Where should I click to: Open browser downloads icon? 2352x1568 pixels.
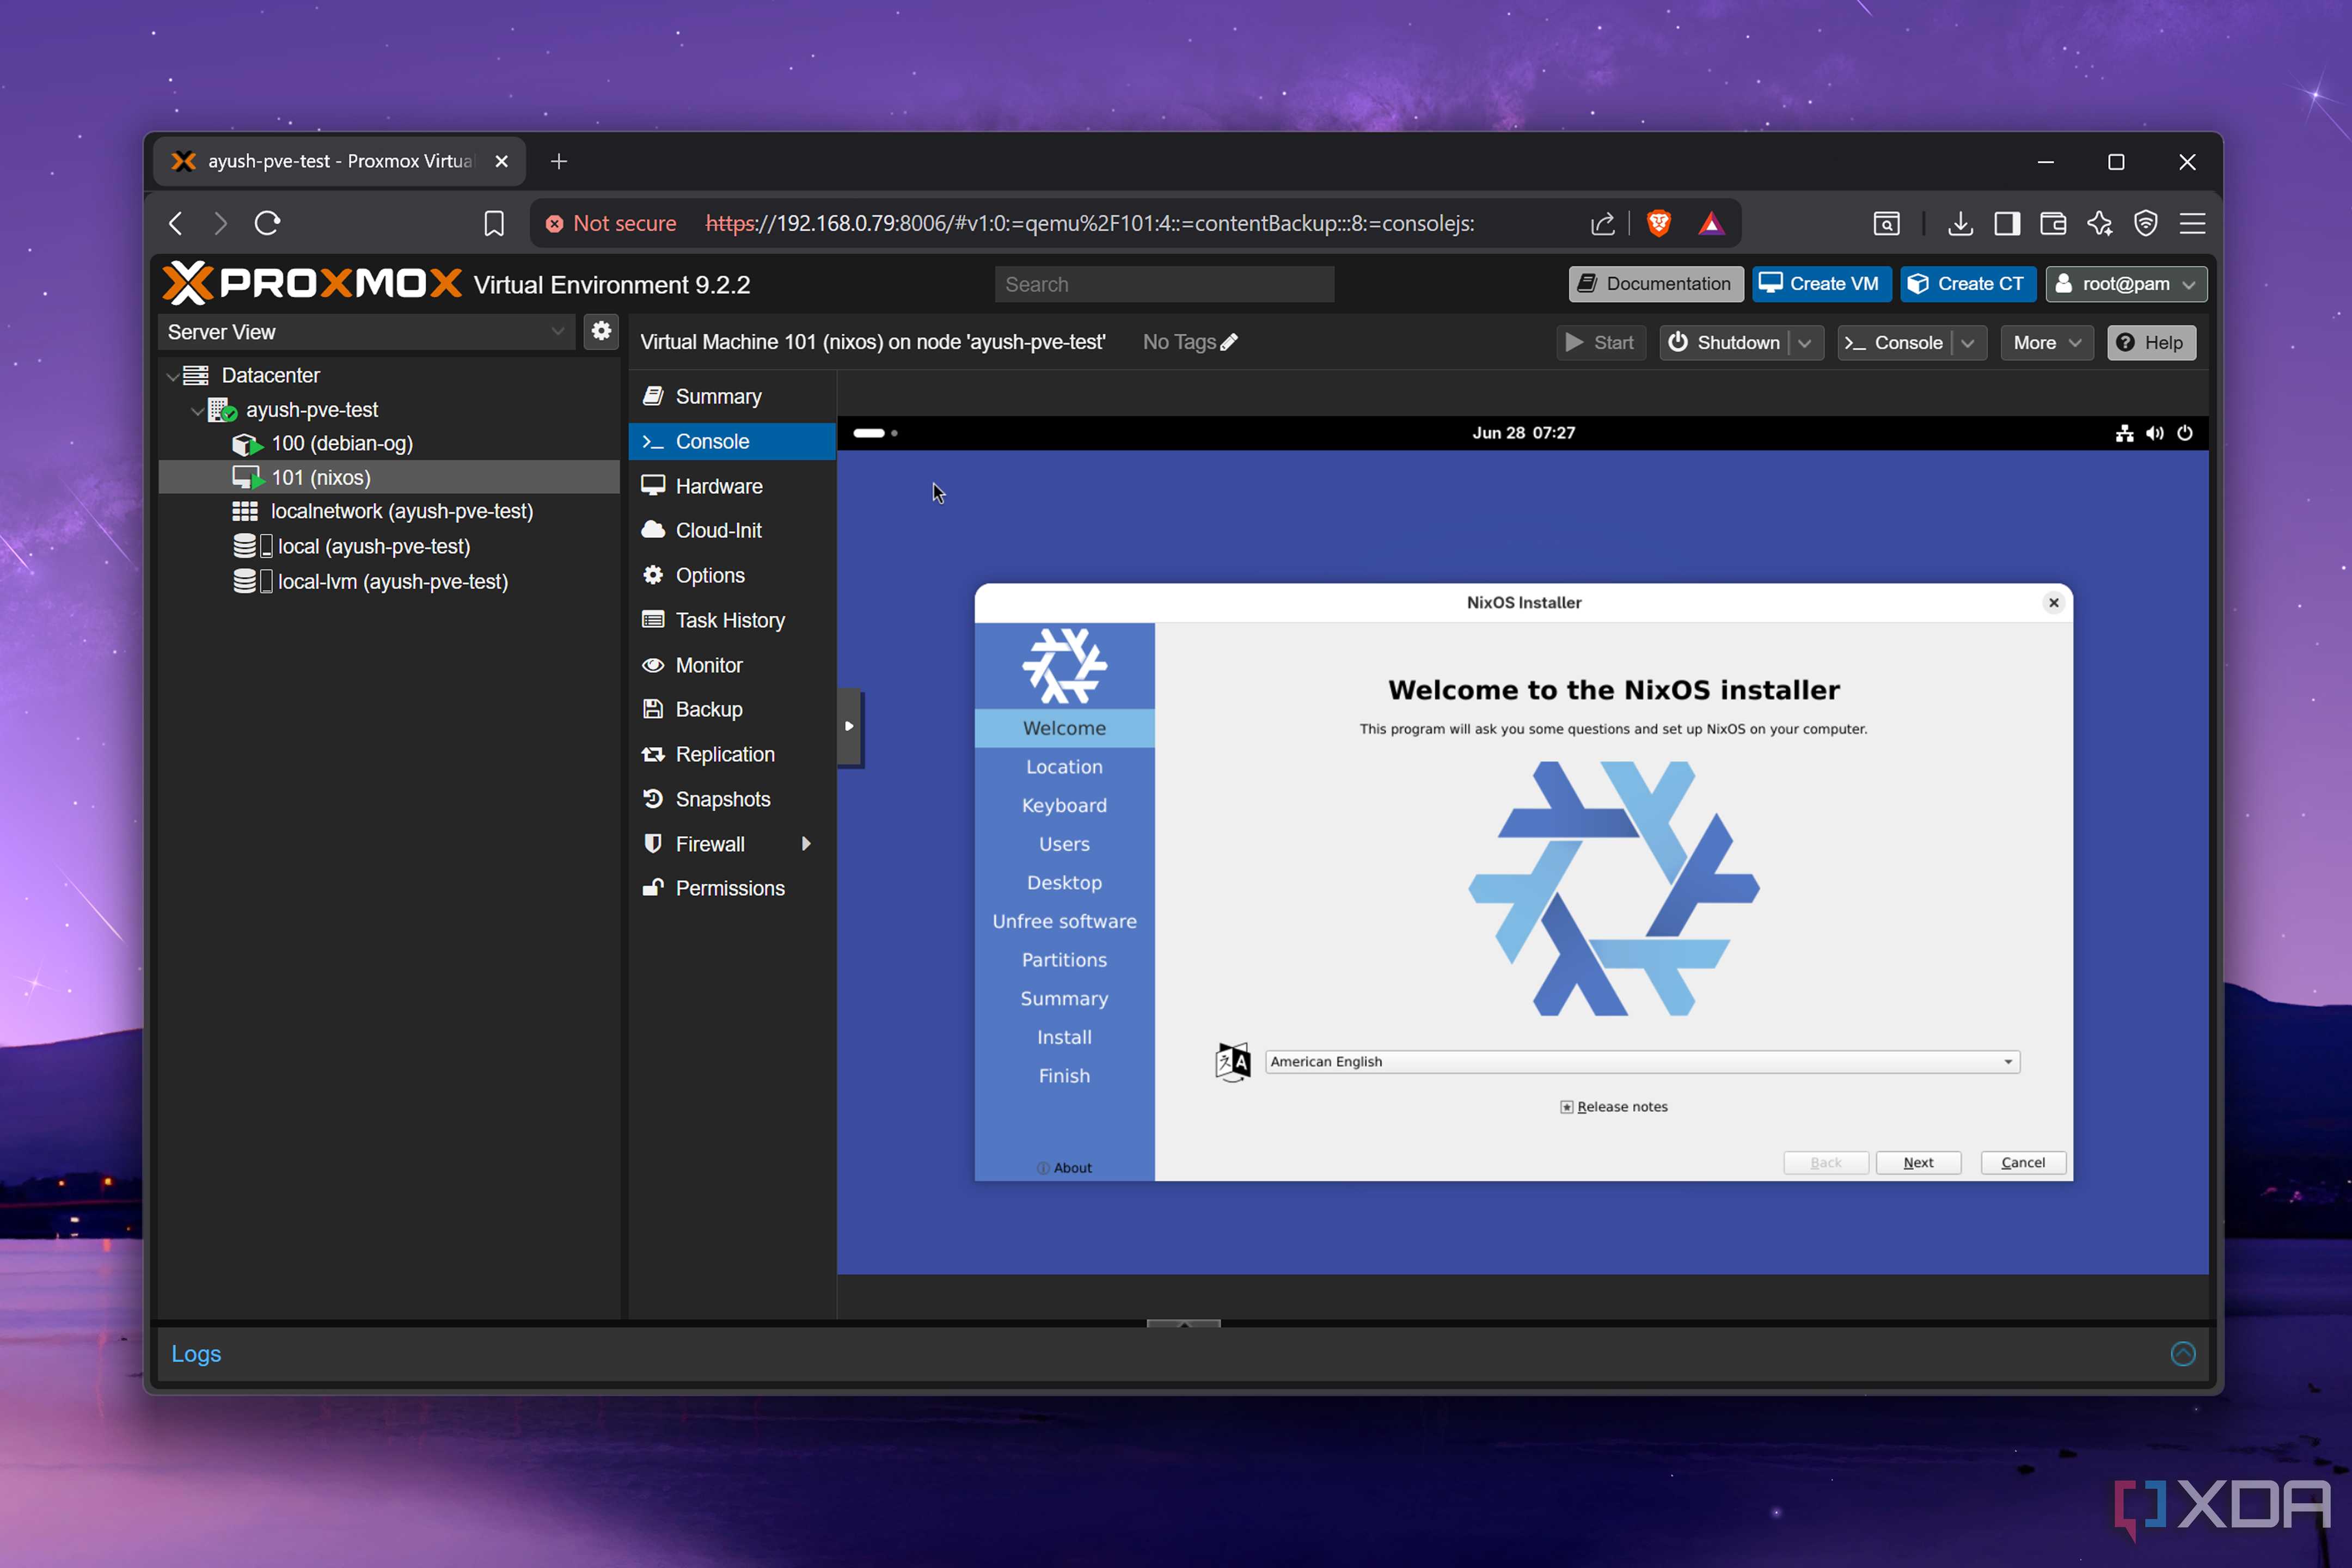[x=1960, y=223]
